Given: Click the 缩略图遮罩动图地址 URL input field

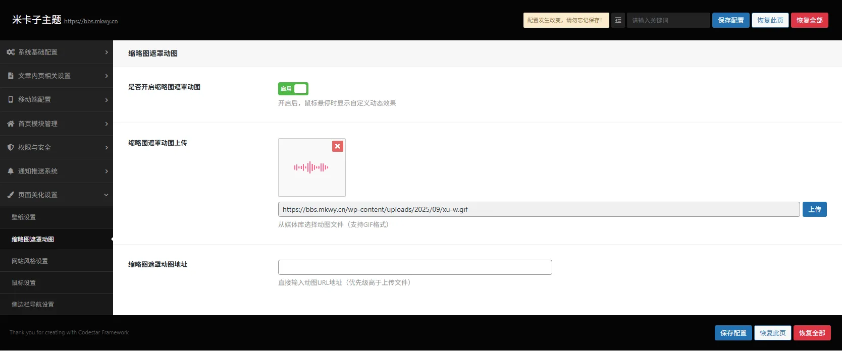Looking at the screenshot, I should tap(415, 267).
